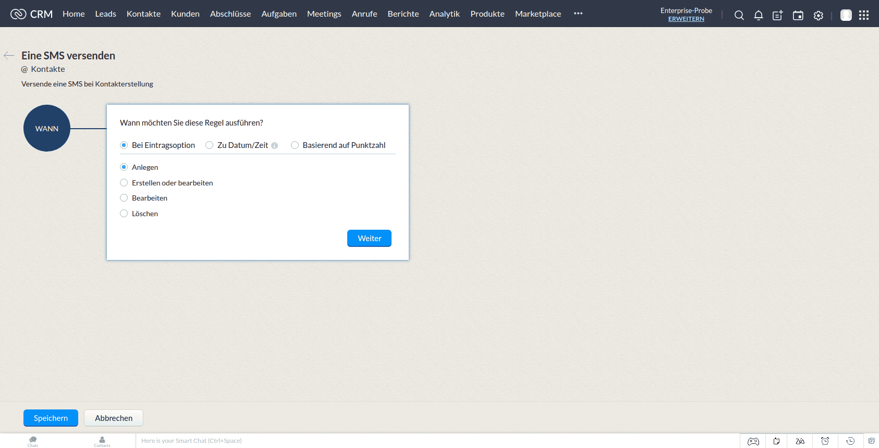
Task: Open the gamepad icon in bottom bar
Action: click(x=753, y=441)
